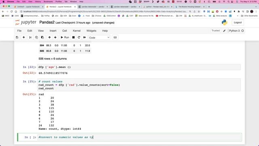
Task: Switch to the python Pandas read_csv tab
Action: 158,7
